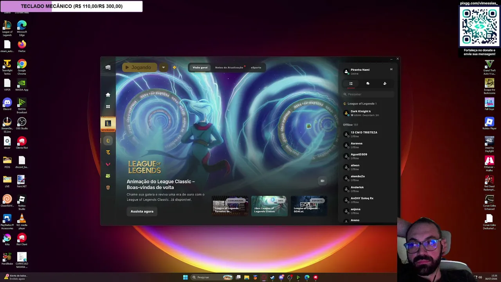This screenshot has height=282, width=501.
Task: Open the friends list tab icon
Action: click(351, 83)
